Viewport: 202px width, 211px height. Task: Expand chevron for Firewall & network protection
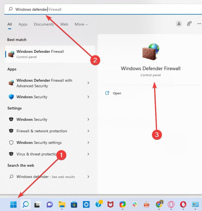(x=88, y=131)
